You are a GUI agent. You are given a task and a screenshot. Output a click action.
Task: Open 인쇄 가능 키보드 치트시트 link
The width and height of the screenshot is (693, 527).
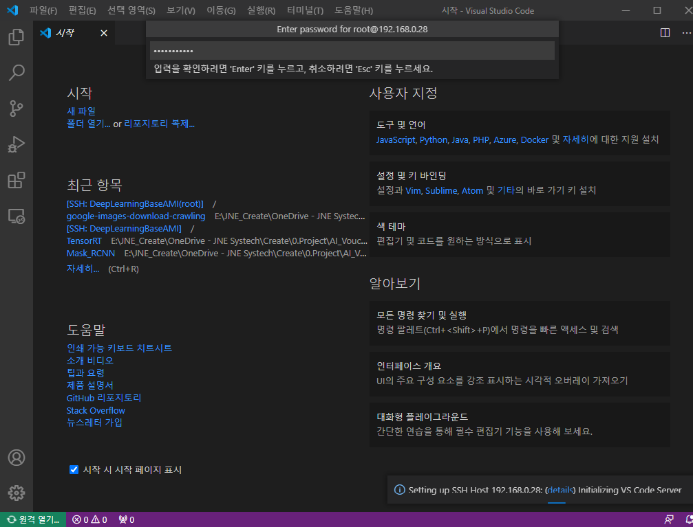tap(119, 348)
